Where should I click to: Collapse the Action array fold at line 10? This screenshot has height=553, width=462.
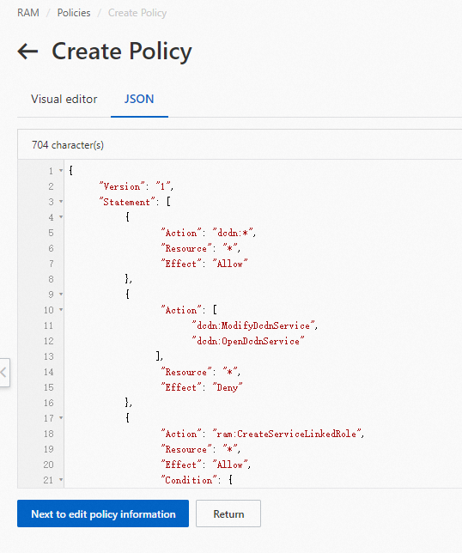coord(61,310)
